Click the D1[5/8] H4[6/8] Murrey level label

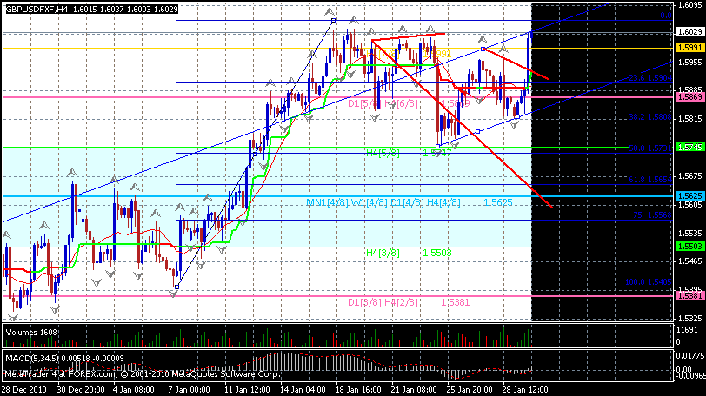point(383,104)
